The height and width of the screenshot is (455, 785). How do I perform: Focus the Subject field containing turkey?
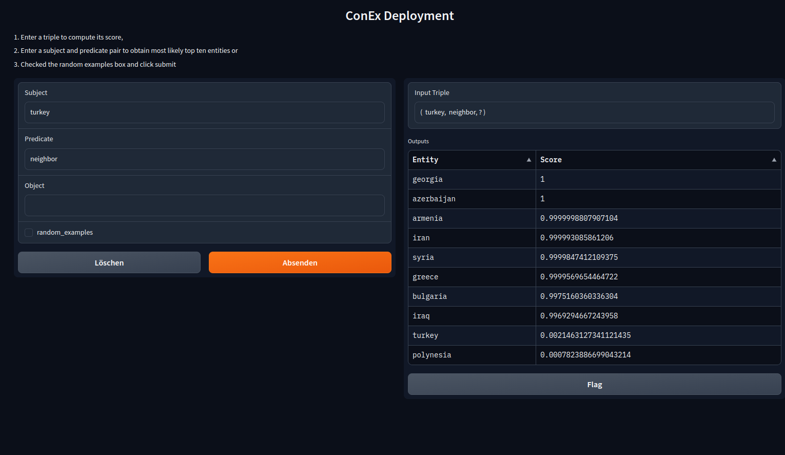[205, 112]
